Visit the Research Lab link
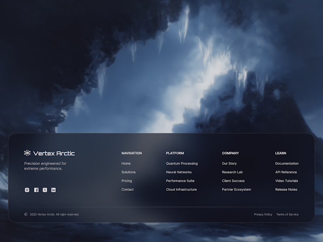 click(x=232, y=172)
